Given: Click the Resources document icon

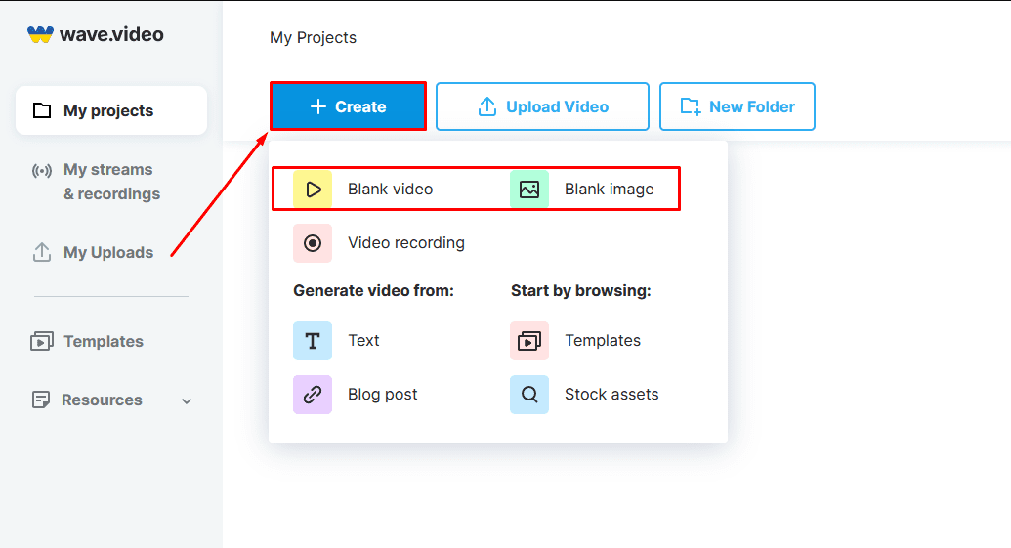Looking at the screenshot, I should pyautogui.click(x=41, y=400).
